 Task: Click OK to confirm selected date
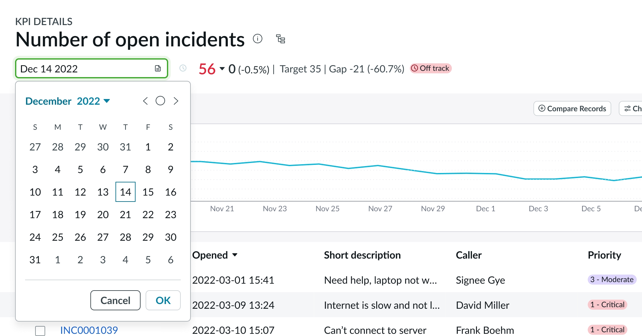click(x=163, y=300)
